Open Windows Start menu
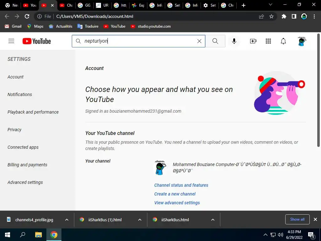 pos(8,235)
